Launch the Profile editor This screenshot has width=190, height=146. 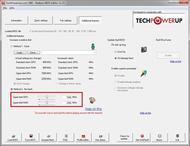pyautogui.click(x=84, y=137)
